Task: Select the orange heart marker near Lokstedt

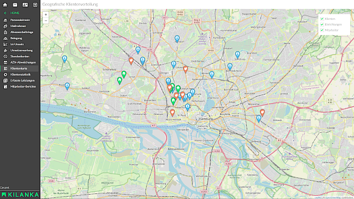Action: (185, 69)
